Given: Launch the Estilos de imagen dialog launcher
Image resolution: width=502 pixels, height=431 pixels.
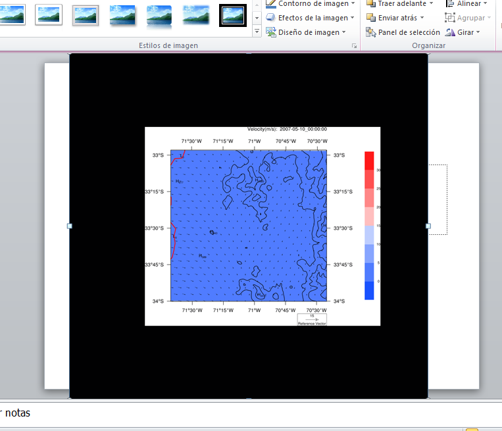Looking at the screenshot, I should point(354,46).
